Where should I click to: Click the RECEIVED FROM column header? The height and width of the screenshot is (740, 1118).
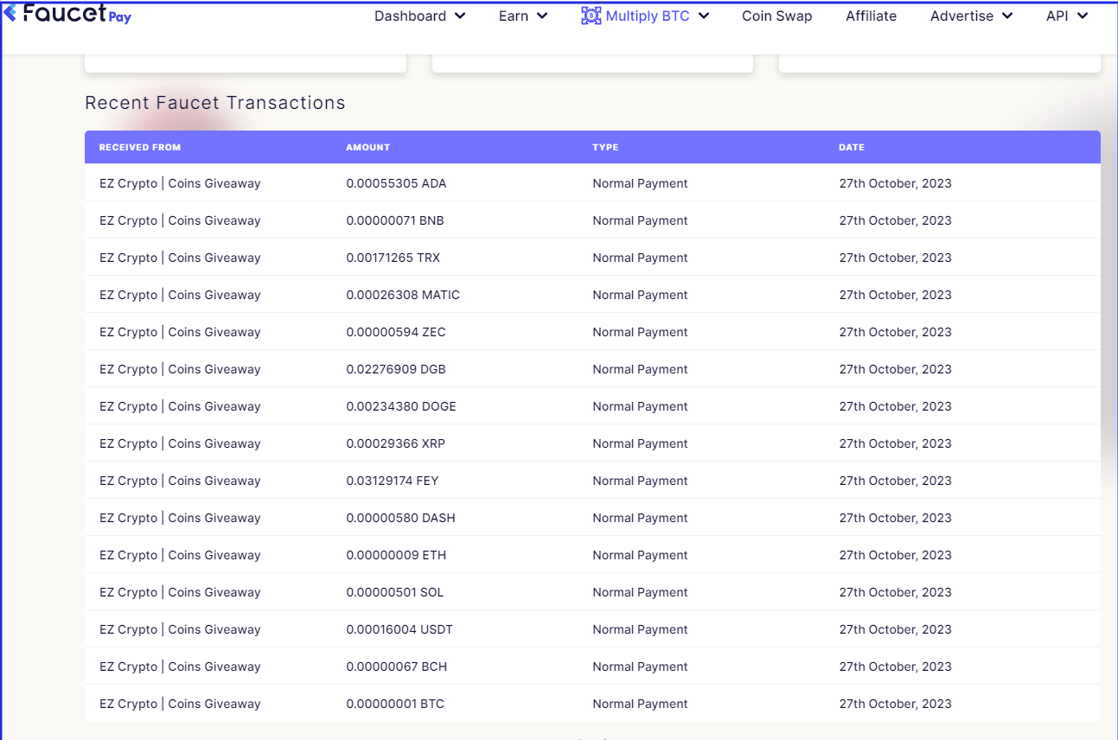pos(140,147)
